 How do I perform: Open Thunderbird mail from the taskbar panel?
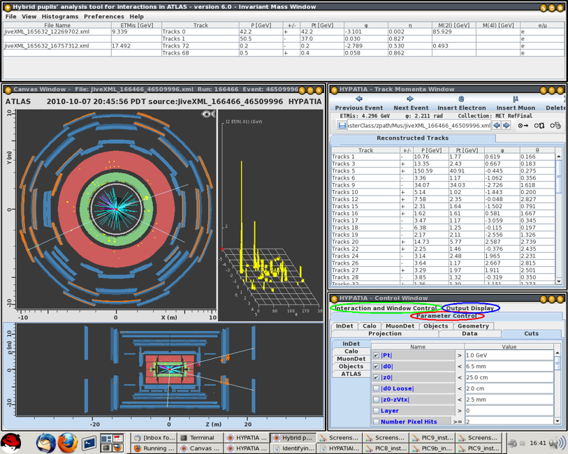(x=46, y=443)
